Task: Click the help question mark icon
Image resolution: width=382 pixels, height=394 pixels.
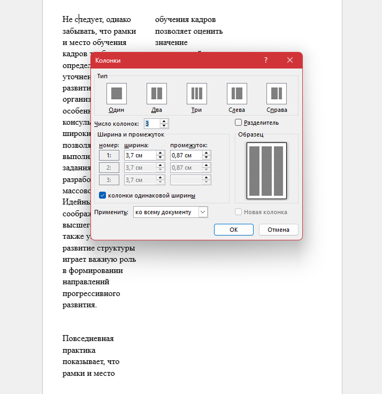Action: coord(266,60)
